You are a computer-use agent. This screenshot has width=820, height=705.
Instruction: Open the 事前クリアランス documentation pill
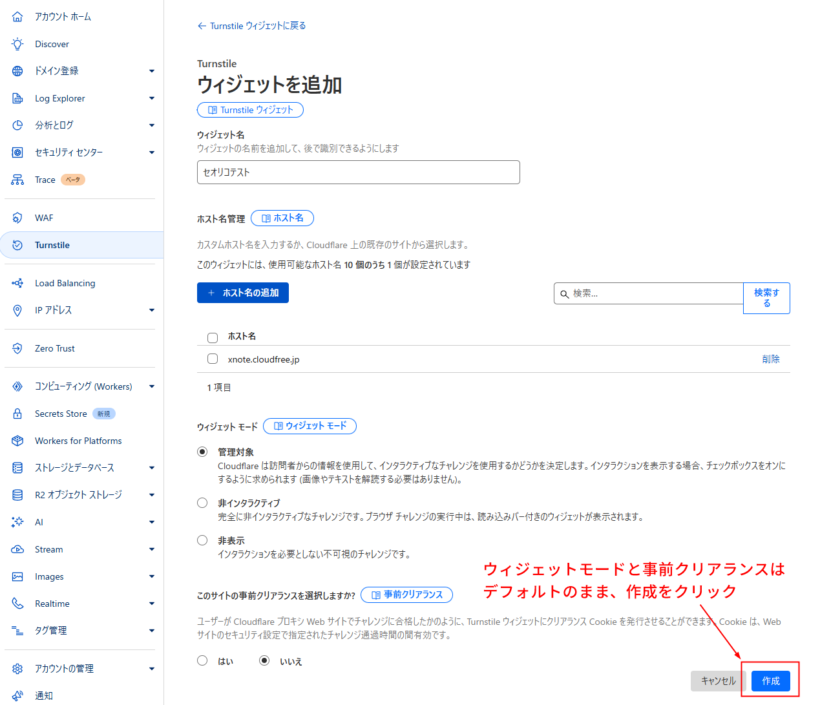coord(406,595)
